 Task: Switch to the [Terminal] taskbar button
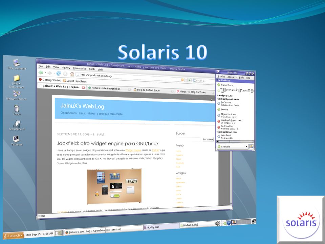(x=124, y=229)
